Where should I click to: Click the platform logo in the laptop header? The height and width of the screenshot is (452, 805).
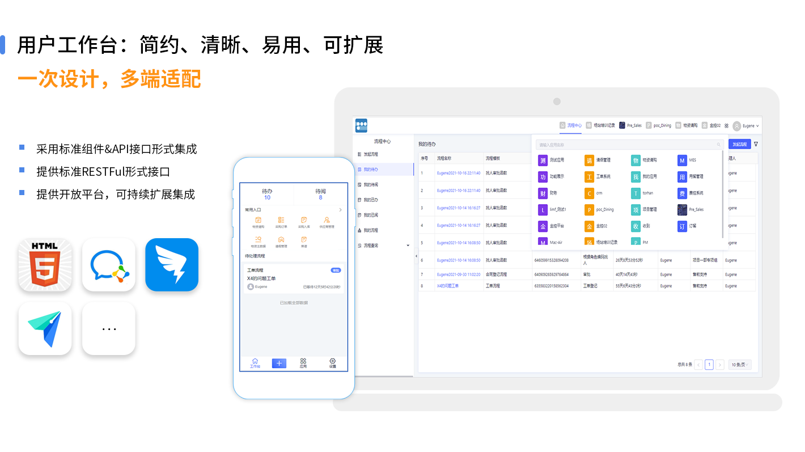click(x=361, y=126)
